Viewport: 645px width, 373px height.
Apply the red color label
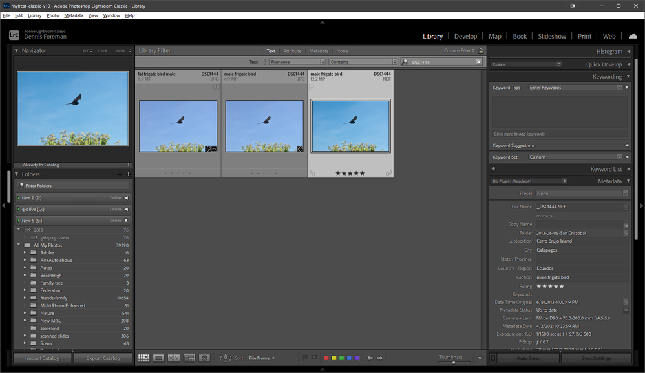click(x=326, y=358)
